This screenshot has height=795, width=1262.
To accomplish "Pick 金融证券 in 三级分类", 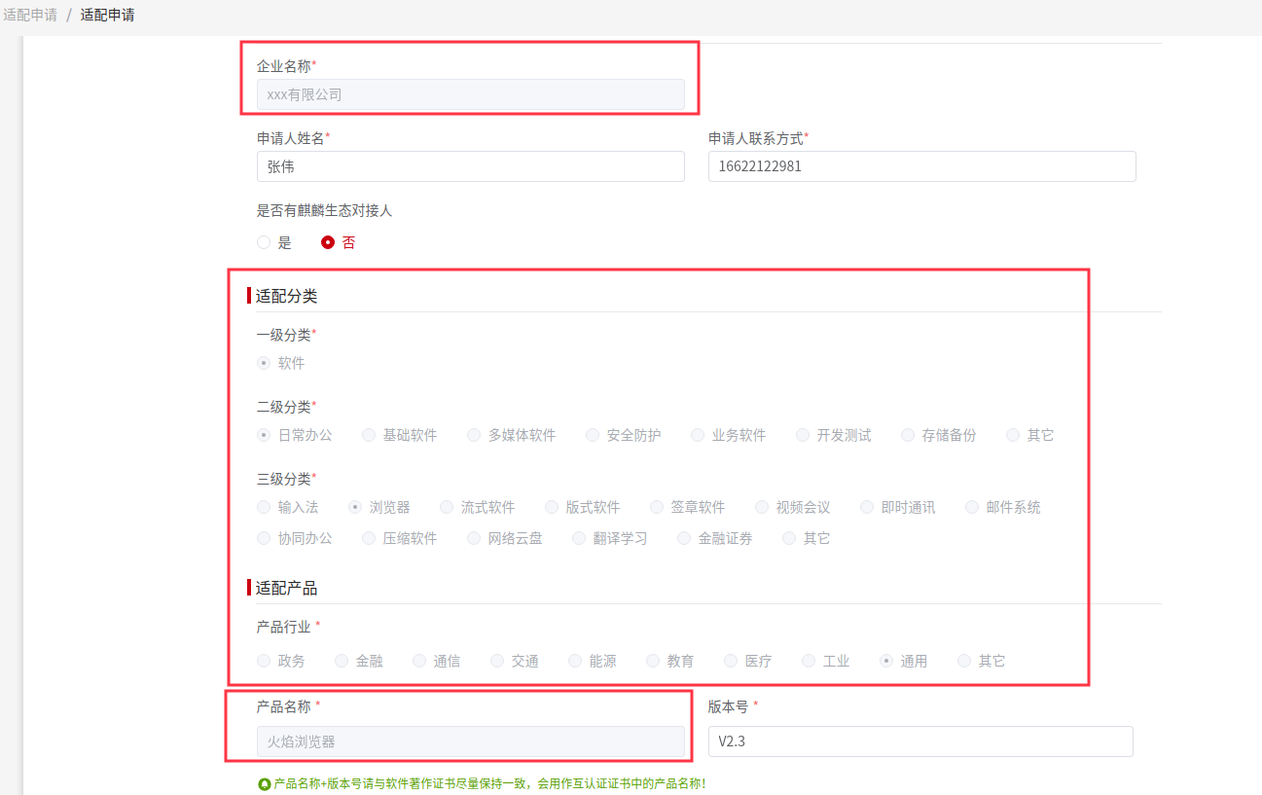I will pos(684,538).
